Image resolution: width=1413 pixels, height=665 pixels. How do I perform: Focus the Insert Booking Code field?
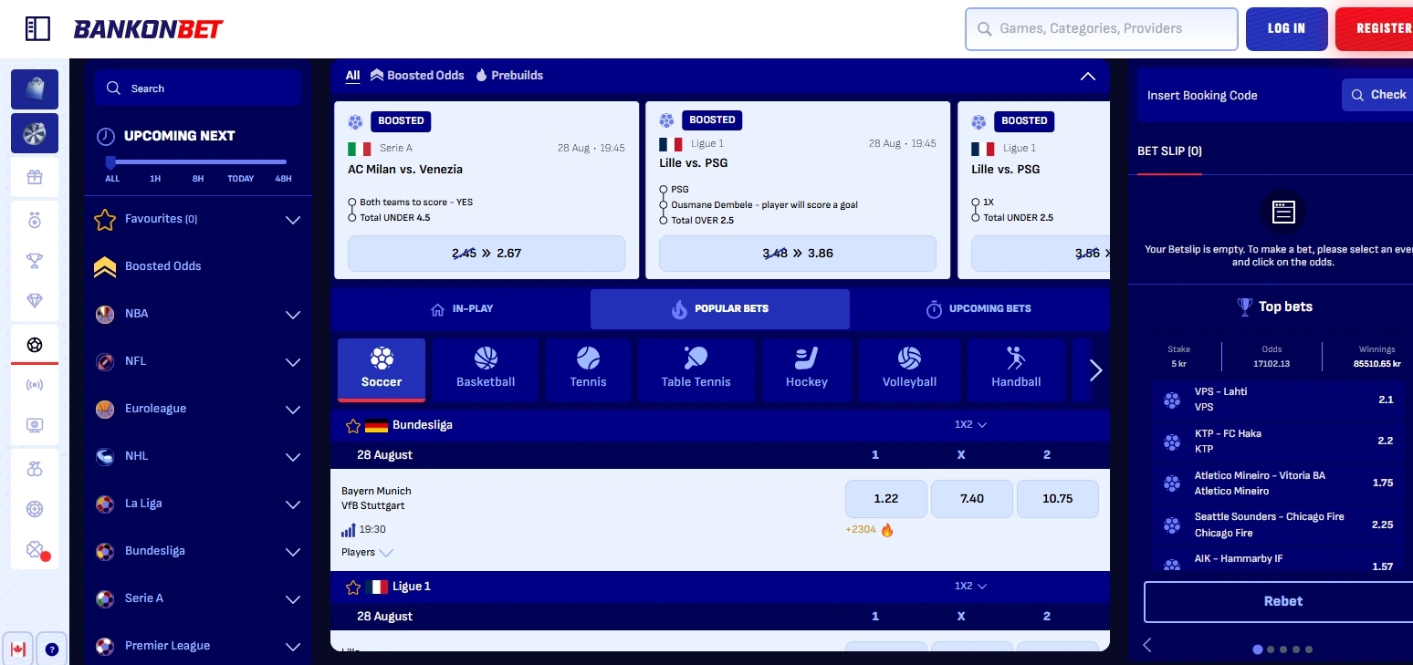[x=1239, y=95]
